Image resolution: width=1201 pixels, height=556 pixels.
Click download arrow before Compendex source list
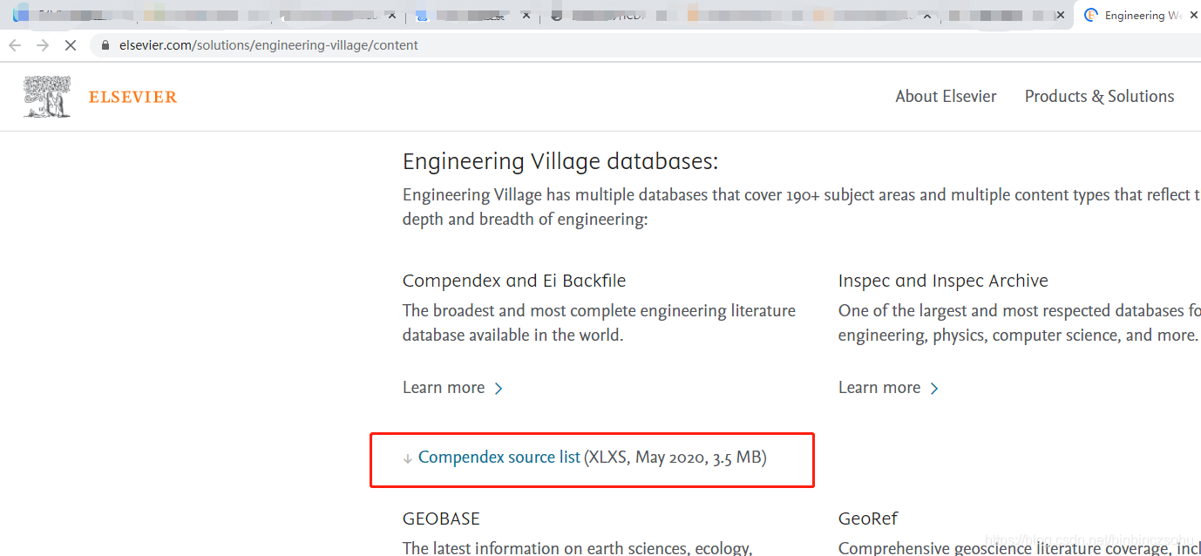[407, 458]
